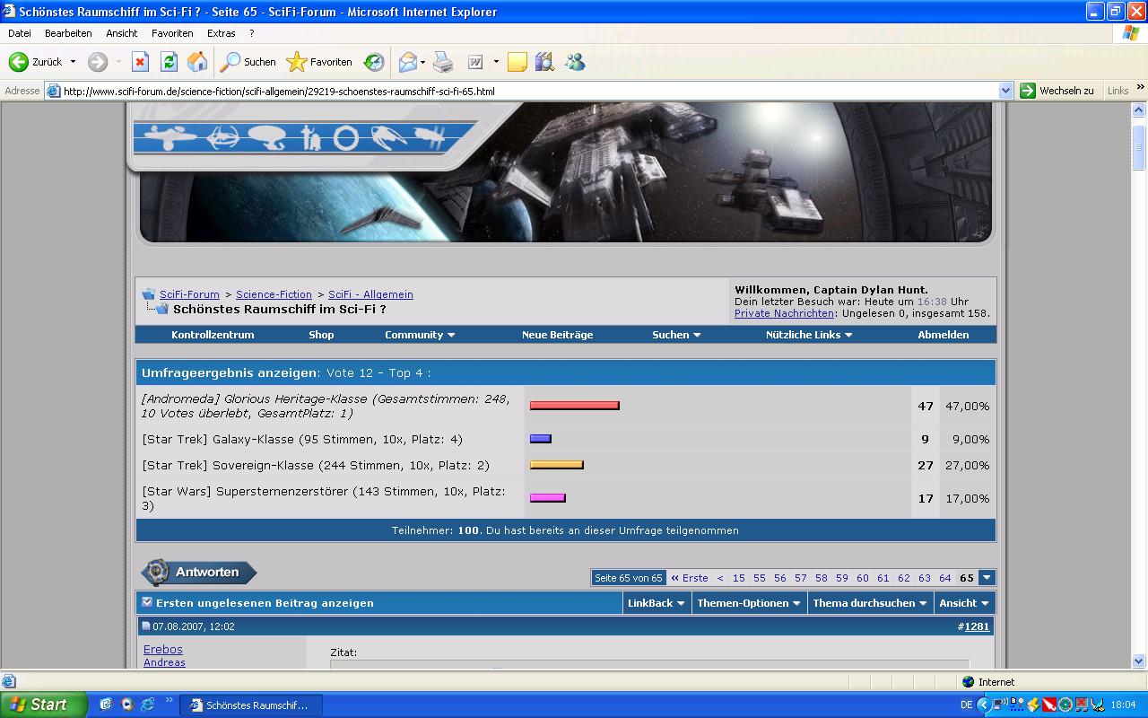
Task: Refresh the page using the toolbar icon
Action: click(x=169, y=62)
